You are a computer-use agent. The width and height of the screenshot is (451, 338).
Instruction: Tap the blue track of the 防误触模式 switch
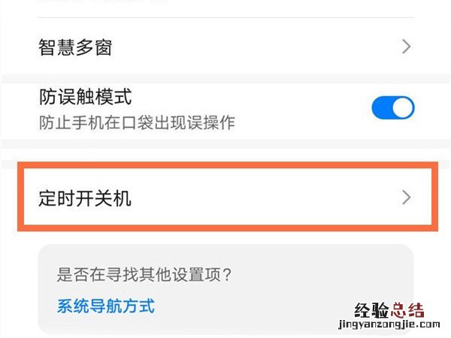tap(382, 108)
